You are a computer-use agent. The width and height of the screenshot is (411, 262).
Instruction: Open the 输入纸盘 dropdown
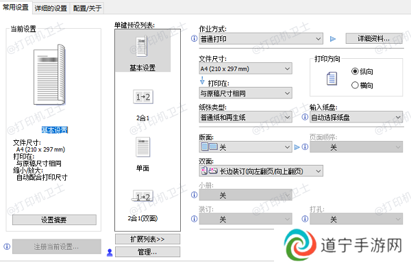[x=356, y=117]
